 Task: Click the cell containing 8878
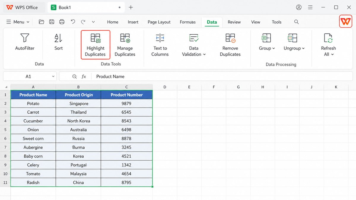point(127,139)
